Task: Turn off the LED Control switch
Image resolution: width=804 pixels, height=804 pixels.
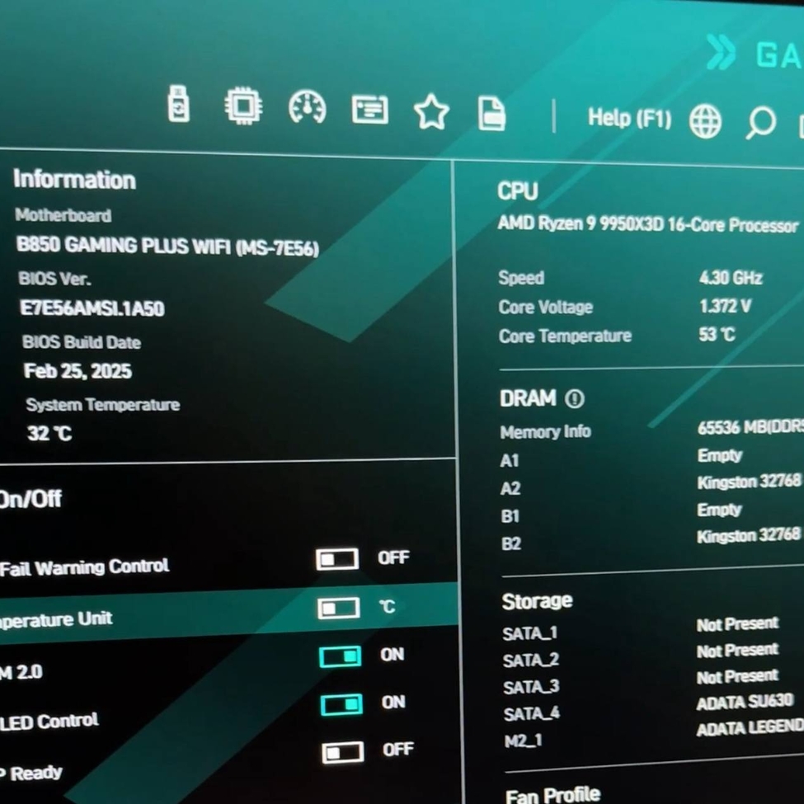Action: pyautogui.click(x=341, y=704)
